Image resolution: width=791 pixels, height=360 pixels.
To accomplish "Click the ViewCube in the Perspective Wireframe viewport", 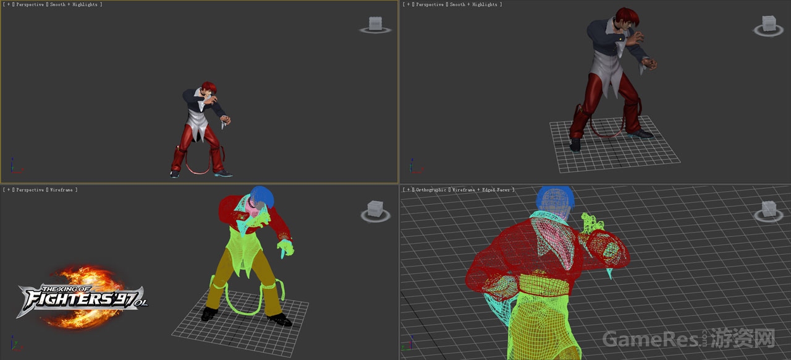I will click(x=376, y=210).
